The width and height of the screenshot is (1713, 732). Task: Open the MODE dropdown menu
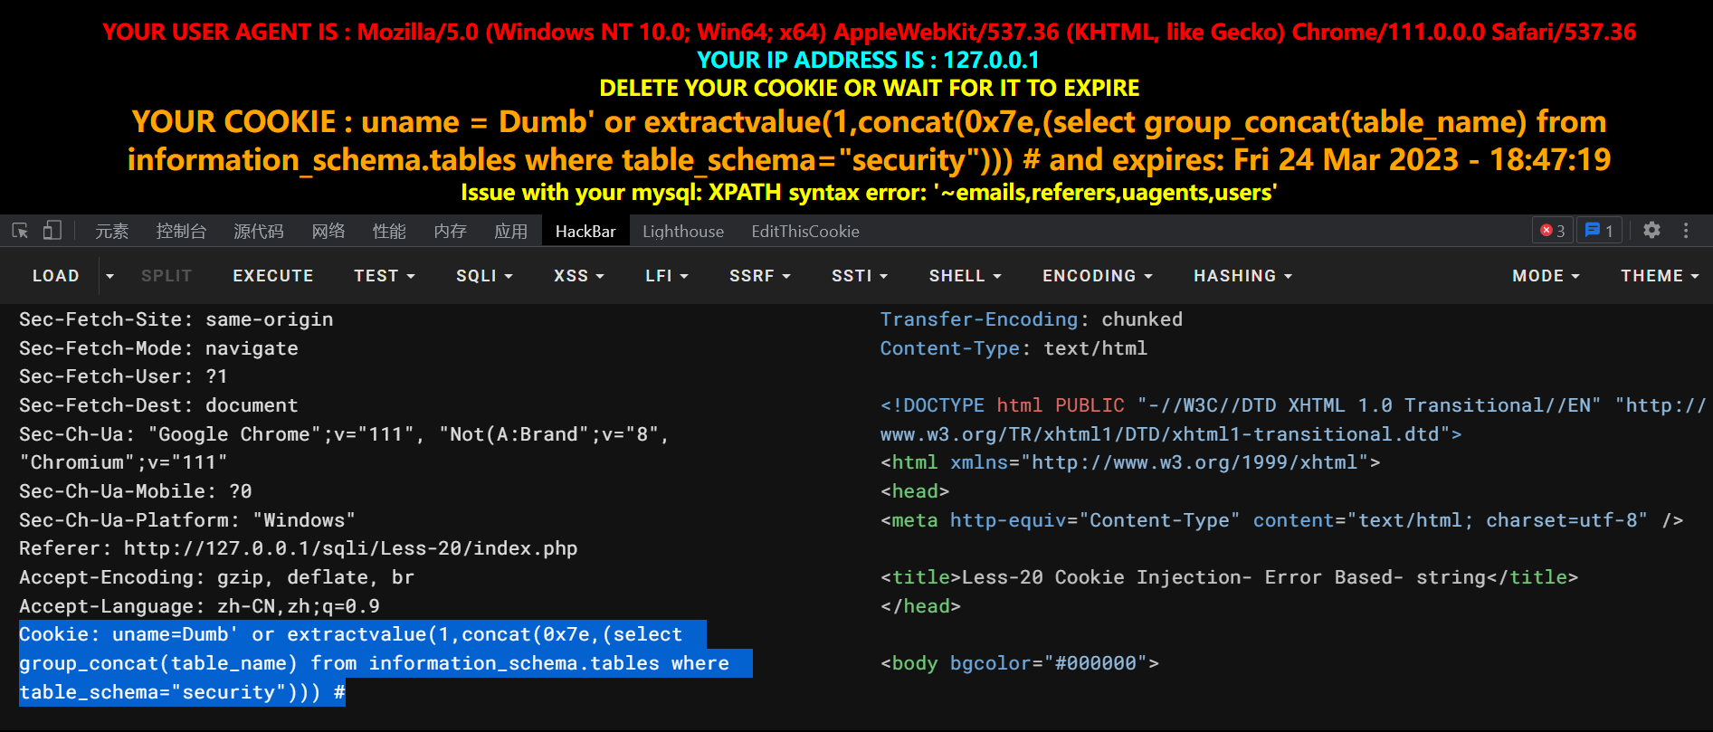pyautogui.click(x=1546, y=276)
